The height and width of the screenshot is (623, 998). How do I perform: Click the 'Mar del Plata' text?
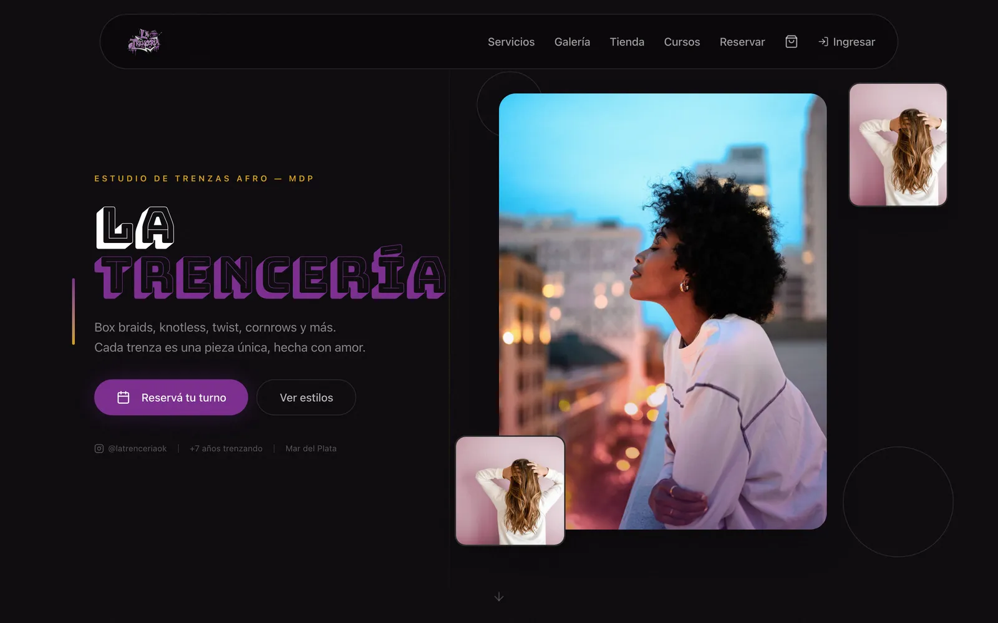pyautogui.click(x=311, y=449)
